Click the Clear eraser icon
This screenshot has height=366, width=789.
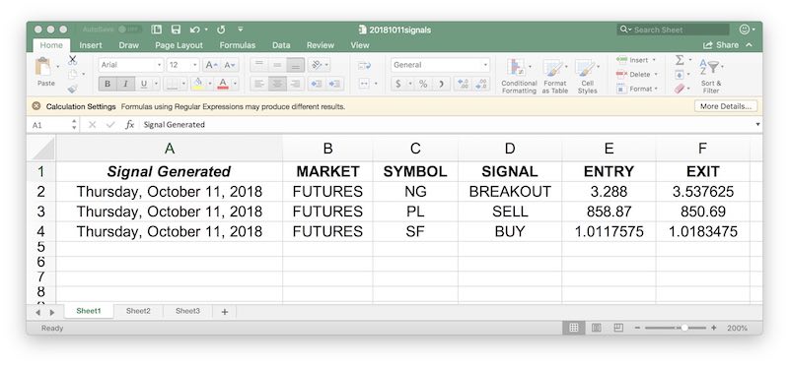pyautogui.click(x=680, y=89)
